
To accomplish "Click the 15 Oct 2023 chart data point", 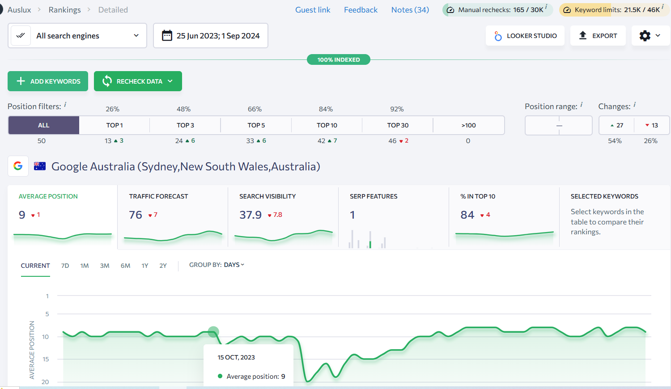I will point(213,332).
